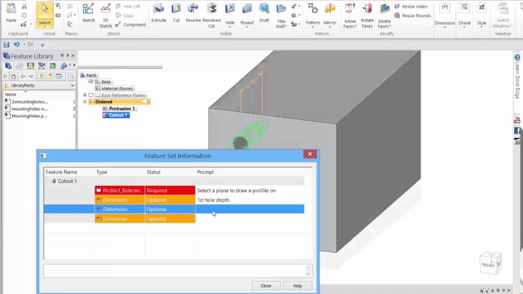Open the Feature Library tab icon
The width and height of the screenshot is (523, 294).
8,65
